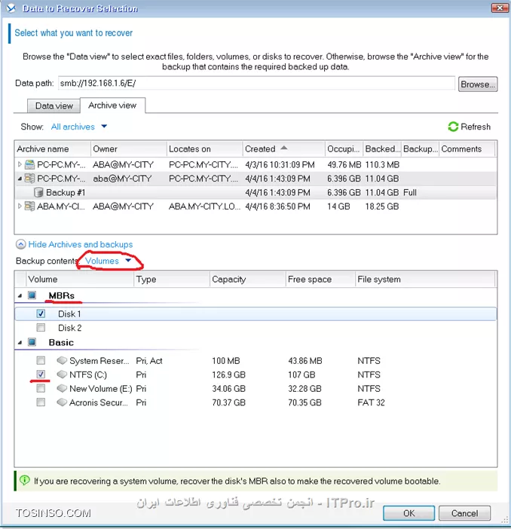Click the Created column sort arrow
The width and height of the screenshot is (511, 529).
(284, 148)
